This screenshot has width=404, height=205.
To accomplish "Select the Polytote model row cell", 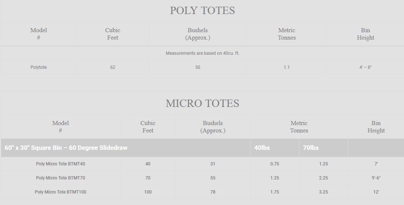I will (x=39, y=67).
